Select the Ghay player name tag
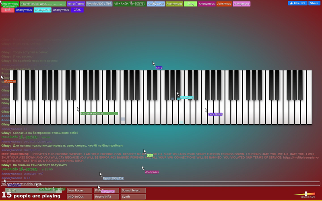 pyautogui.click(x=190, y=4)
